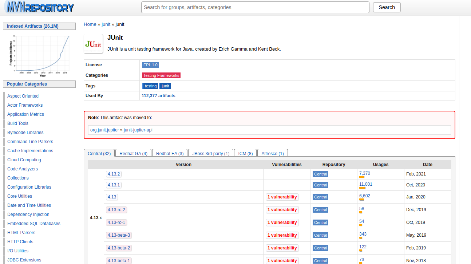This screenshot has width=471, height=264.
Task: View the vulnerability for 4.13-beta-2
Action: tap(282, 248)
